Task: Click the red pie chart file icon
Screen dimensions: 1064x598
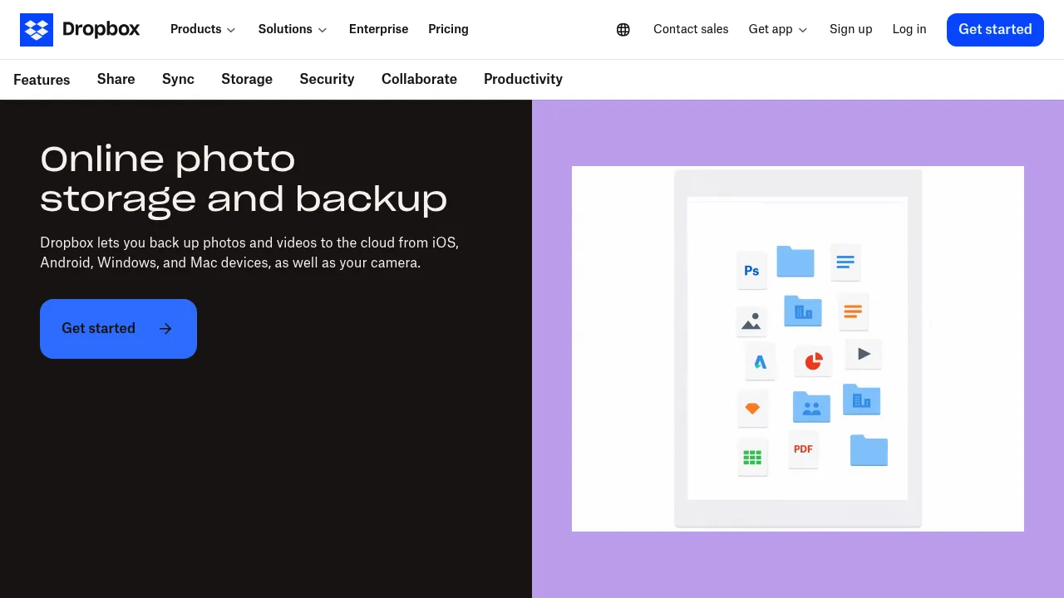Action: 813,361
